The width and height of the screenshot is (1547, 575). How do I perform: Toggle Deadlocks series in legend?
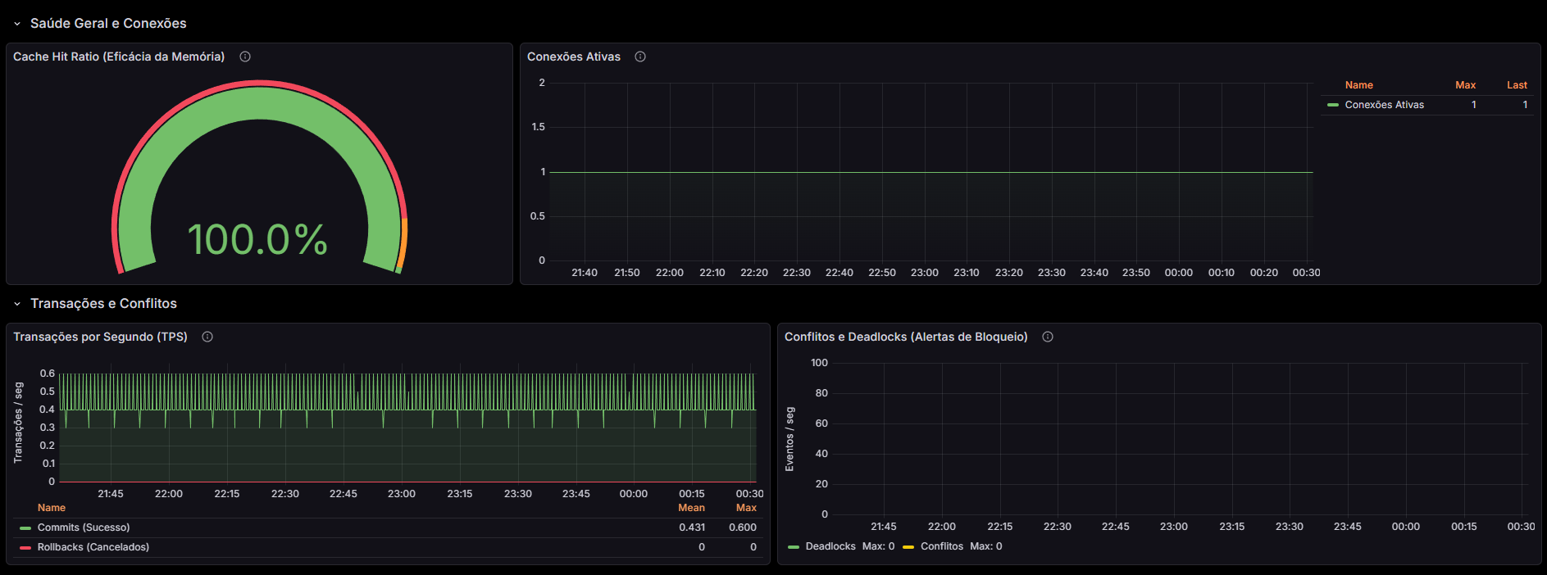click(x=830, y=546)
